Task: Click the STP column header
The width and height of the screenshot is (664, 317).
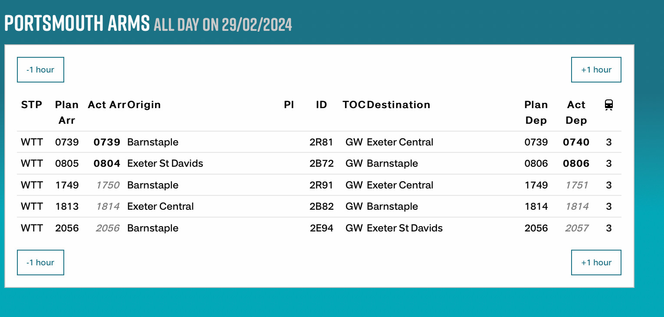Action: (x=32, y=105)
